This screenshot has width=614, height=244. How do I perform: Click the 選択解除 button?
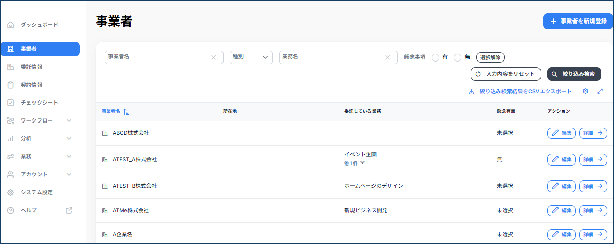click(490, 57)
